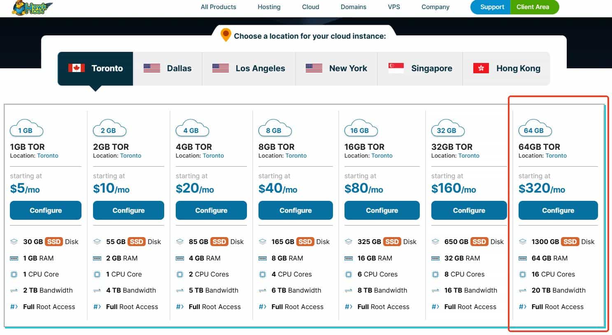Click the Hong Kong flag icon

pyautogui.click(x=481, y=68)
